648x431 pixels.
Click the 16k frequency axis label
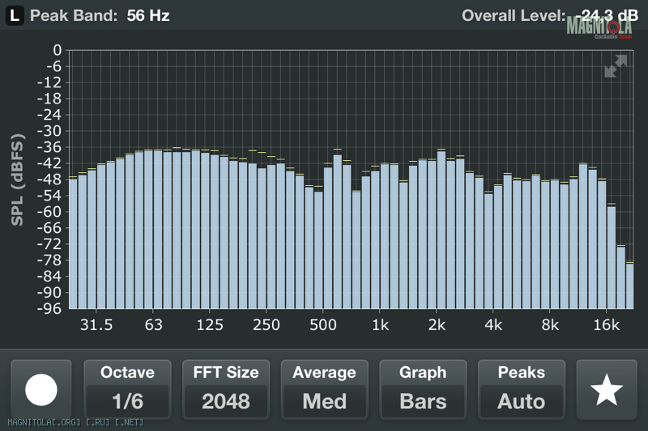point(606,325)
